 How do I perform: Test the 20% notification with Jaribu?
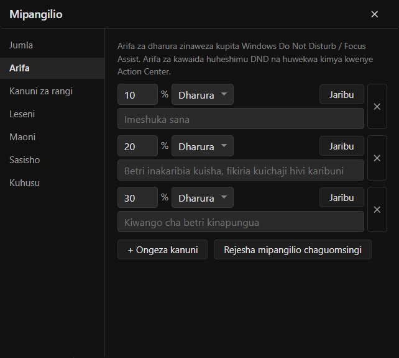[x=341, y=146]
